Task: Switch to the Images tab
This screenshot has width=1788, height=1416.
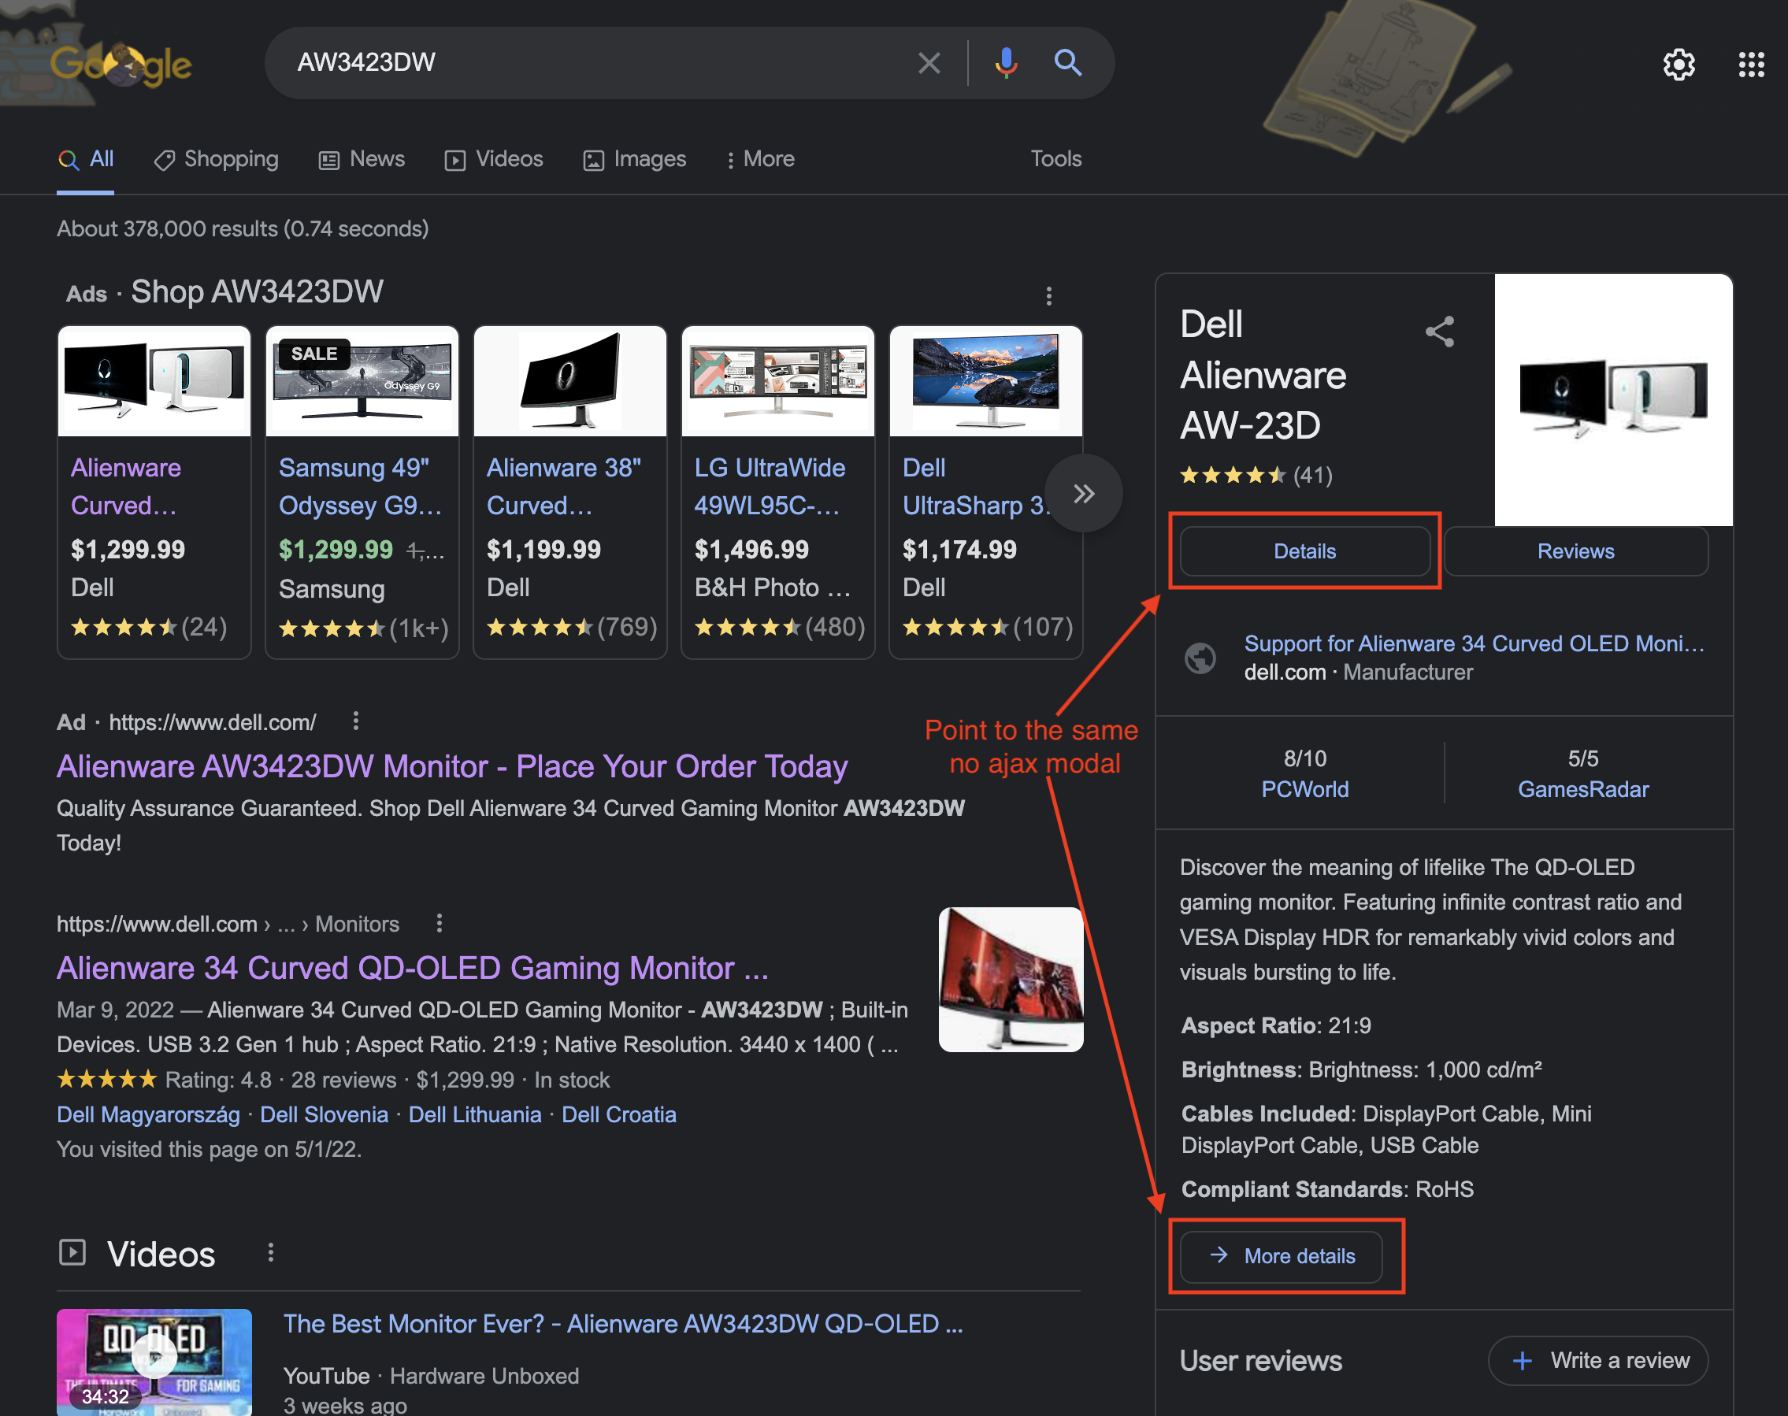Action: tap(635, 159)
